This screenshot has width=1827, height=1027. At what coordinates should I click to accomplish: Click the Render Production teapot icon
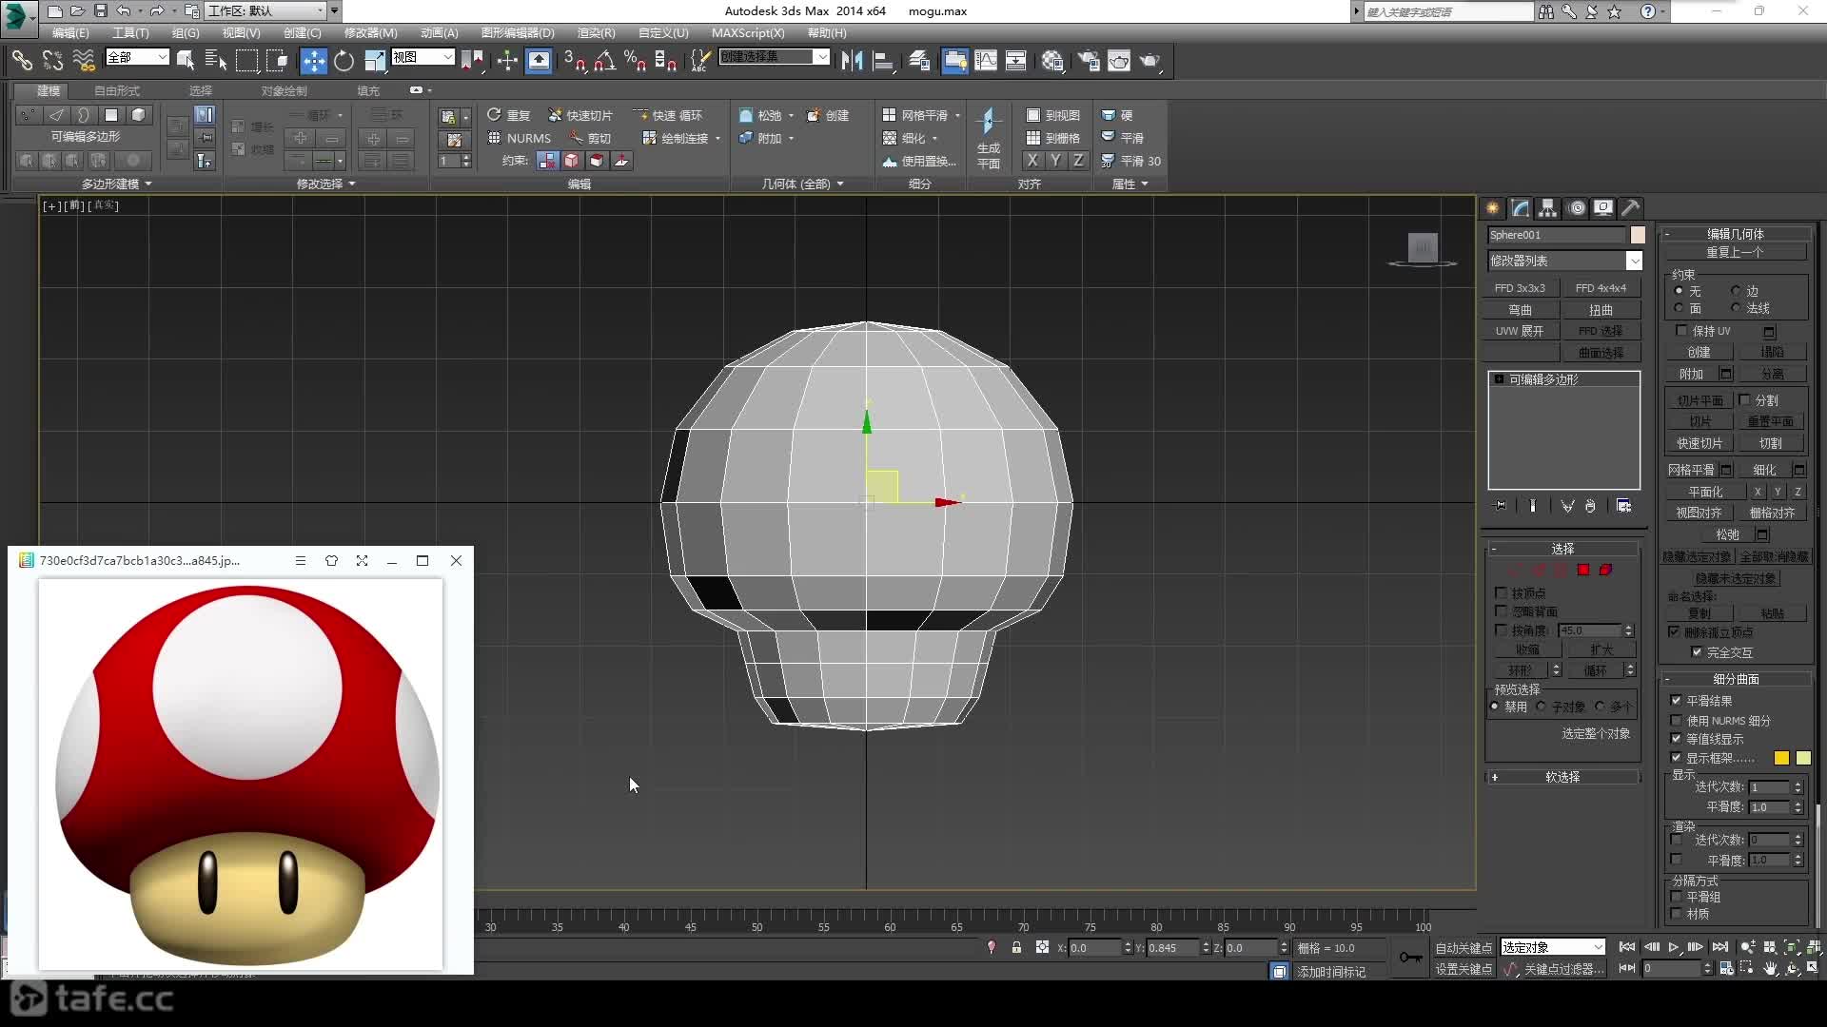pos(1149,61)
